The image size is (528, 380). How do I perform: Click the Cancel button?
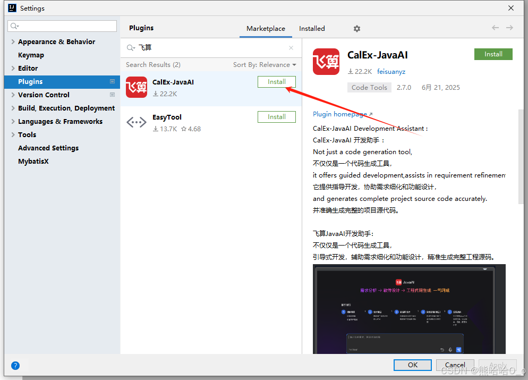(455, 365)
